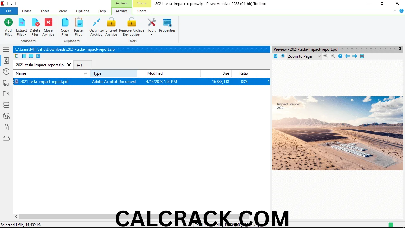Pin the Preview panel
This screenshot has height=228, width=405.
click(x=400, y=49)
